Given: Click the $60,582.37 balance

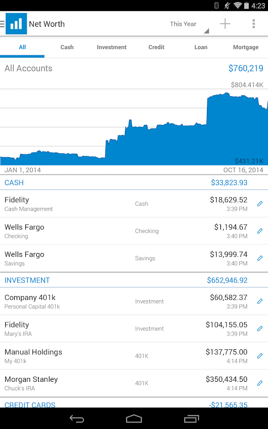Looking at the screenshot, I should (x=228, y=297).
